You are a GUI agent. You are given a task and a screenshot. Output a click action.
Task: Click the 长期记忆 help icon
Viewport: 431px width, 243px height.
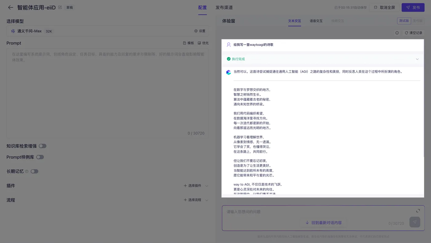(27, 171)
